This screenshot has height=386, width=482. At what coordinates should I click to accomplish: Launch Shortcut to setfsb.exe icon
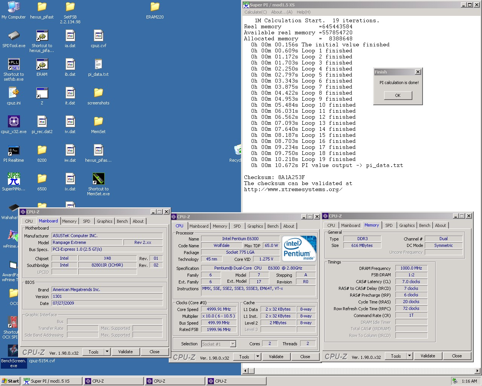pos(14,70)
